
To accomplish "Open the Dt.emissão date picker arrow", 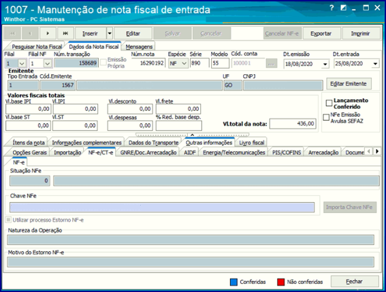I will click(325, 64).
